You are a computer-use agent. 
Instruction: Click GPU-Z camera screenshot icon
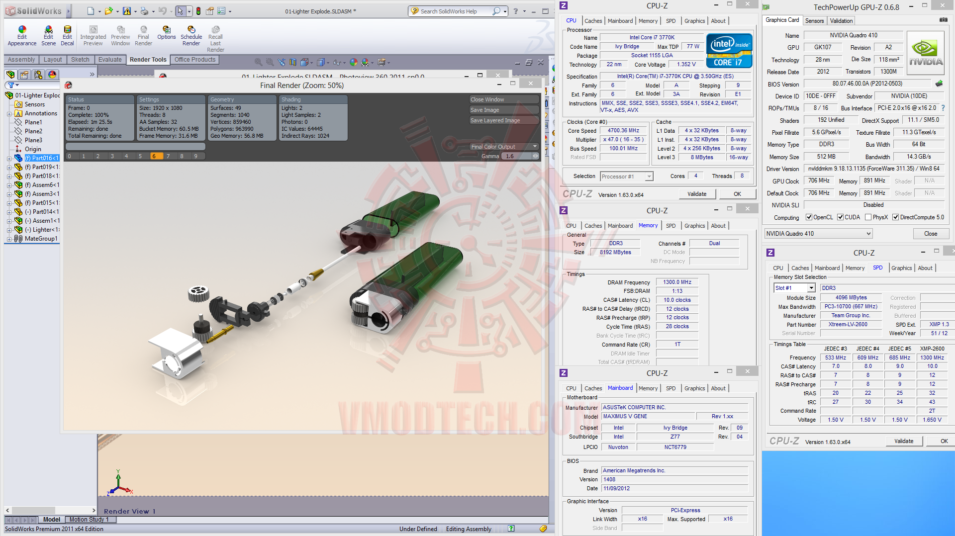(x=943, y=20)
